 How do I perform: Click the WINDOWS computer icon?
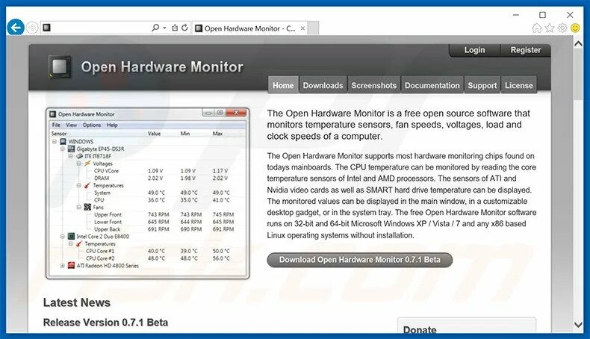coord(63,141)
